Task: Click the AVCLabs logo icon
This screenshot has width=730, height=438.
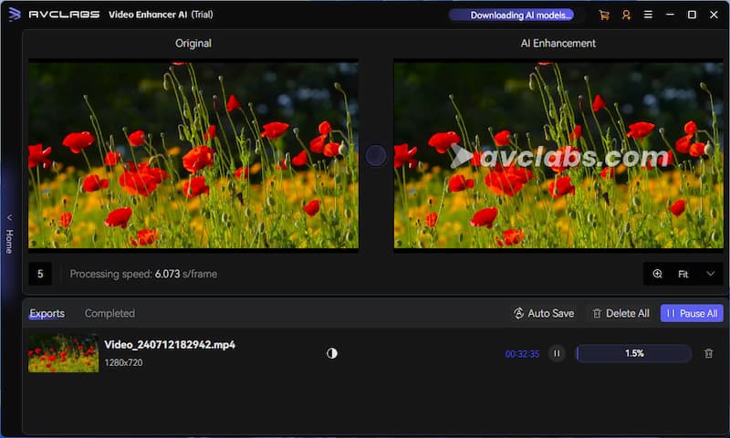Action: pyautogui.click(x=15, y=15)
